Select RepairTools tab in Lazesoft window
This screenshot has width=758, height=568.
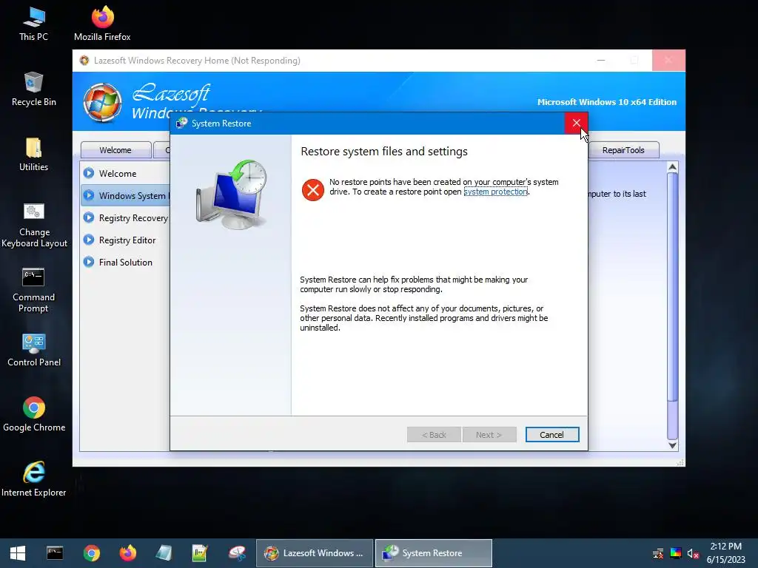click(623, 150)
